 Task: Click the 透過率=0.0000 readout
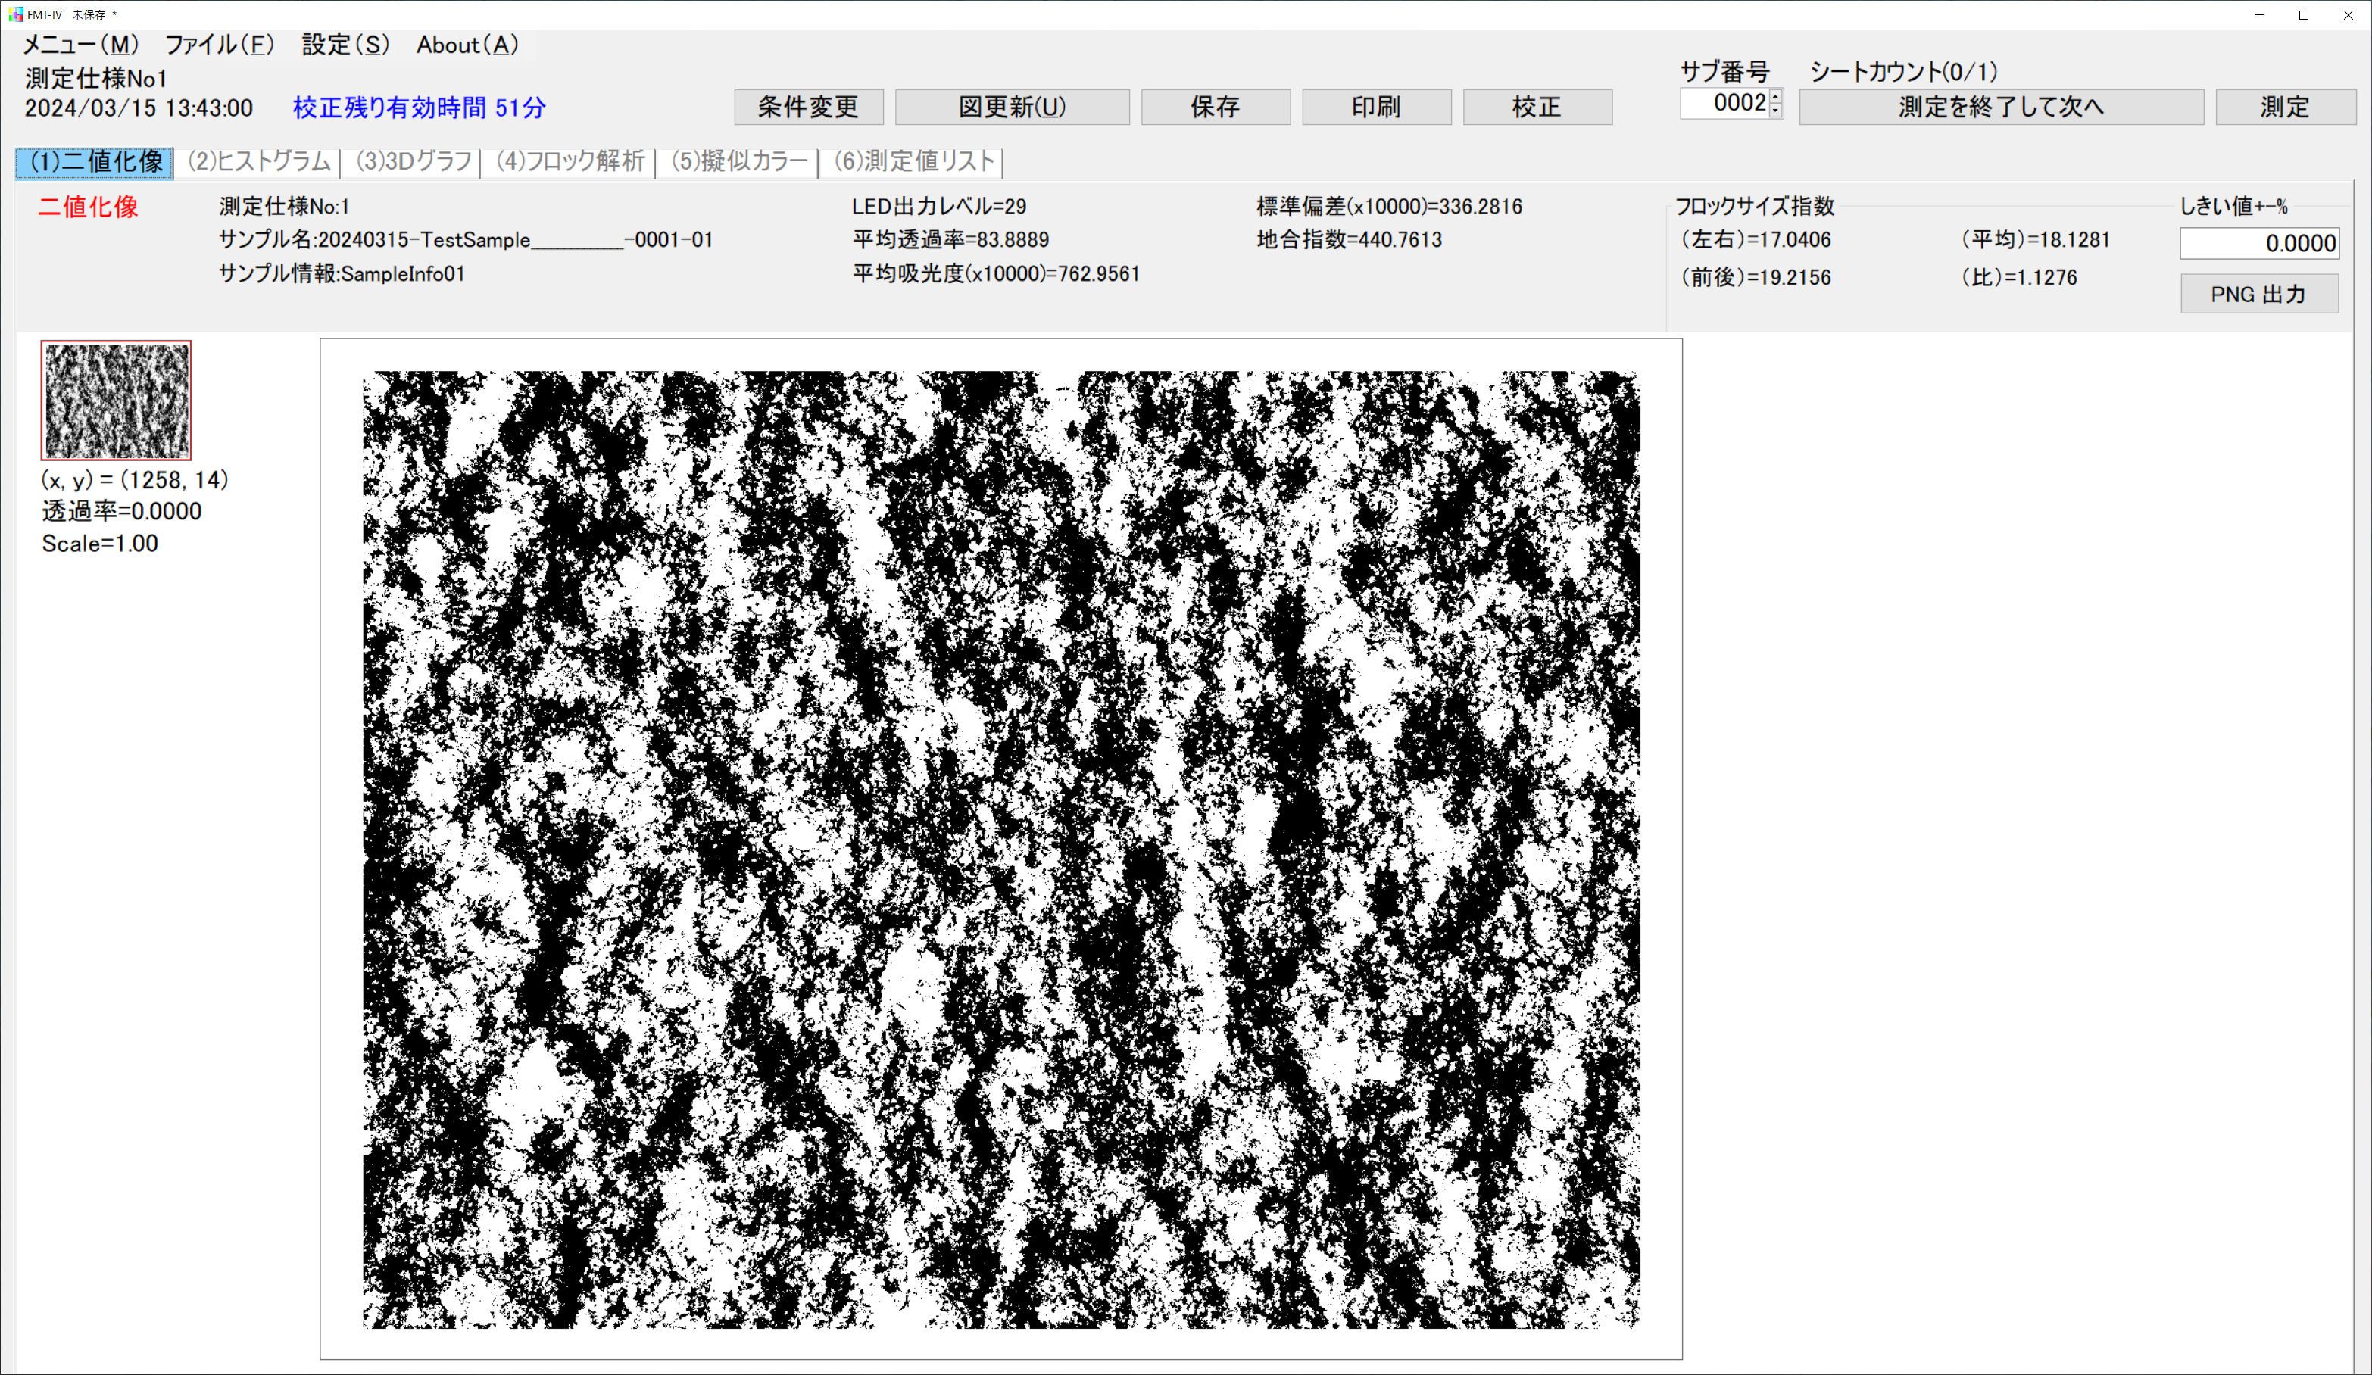121,511
